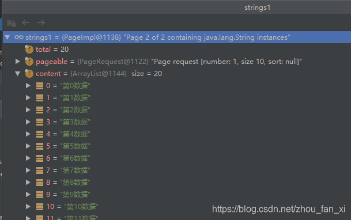Select the strings1 PageImpl@1138 row
The image size is (351, 220).
point(177,37)
